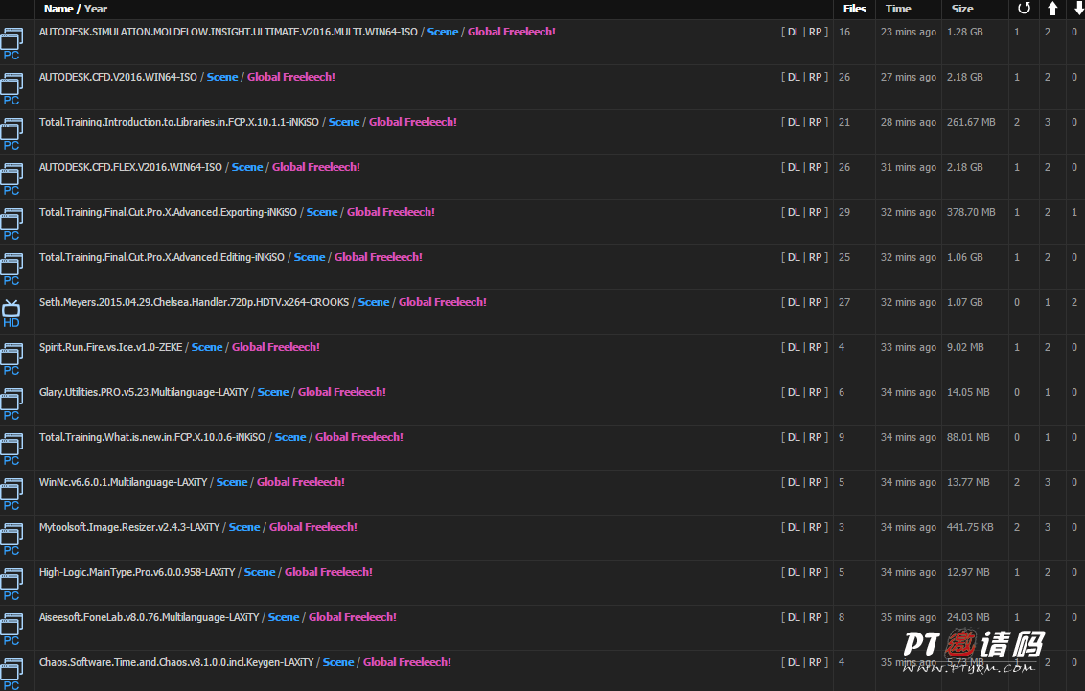
Task: Open the Seth.Meyers.2015.04.29.Chelsea.Handler torrent title
Action: [x=194, y=302]
